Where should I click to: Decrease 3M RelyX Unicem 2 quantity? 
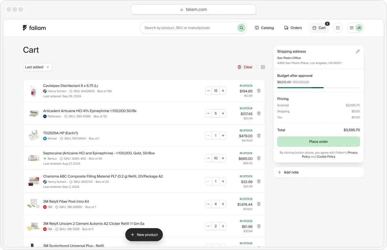pos(209,226)
